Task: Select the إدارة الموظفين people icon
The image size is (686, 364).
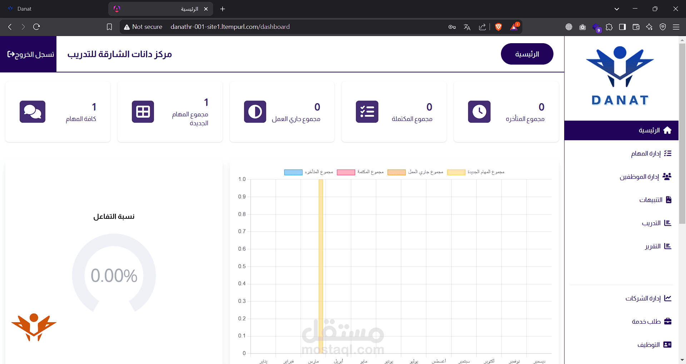Action: 668,176
